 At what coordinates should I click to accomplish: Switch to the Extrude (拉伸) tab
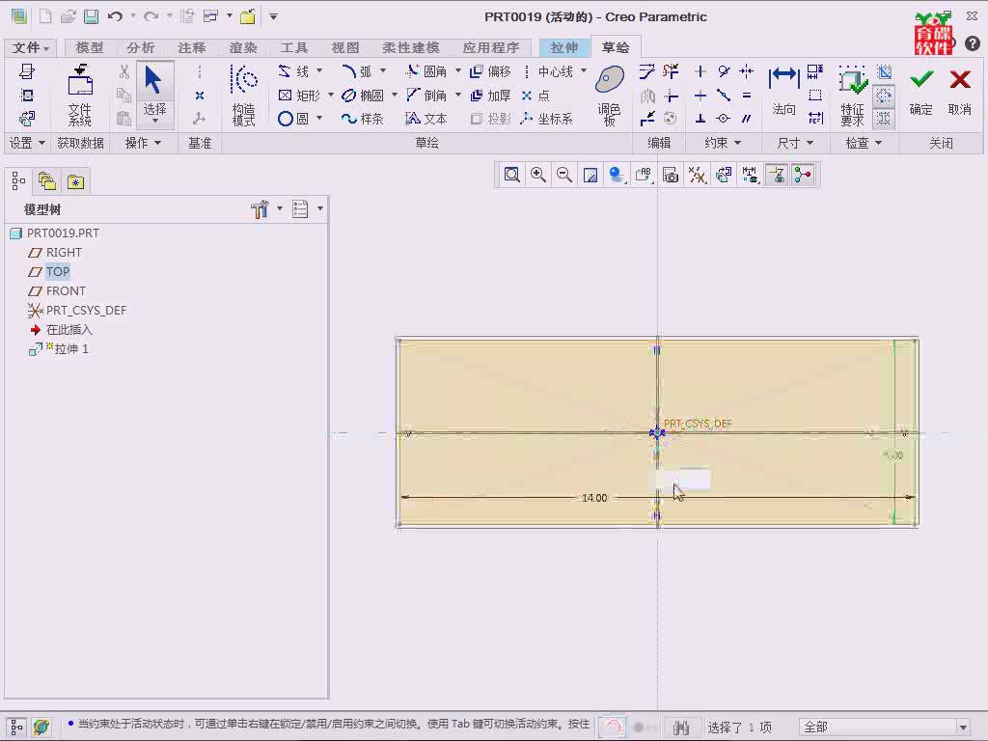(x=563, y=47)
